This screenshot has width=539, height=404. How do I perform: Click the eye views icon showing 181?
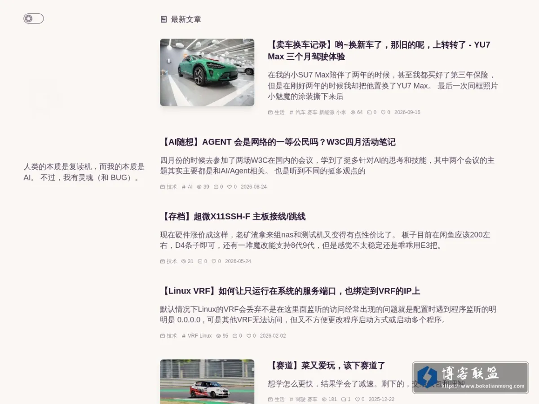pyautogui.click(x=324, y=400)
